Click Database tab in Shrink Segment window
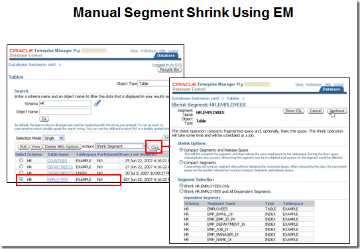Screen dimensions: 360x249 click(331, 89)
